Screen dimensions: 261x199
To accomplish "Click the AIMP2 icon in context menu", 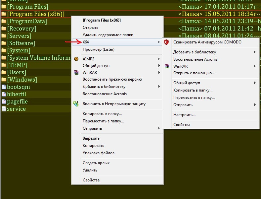I will click(x=76, y=59).
